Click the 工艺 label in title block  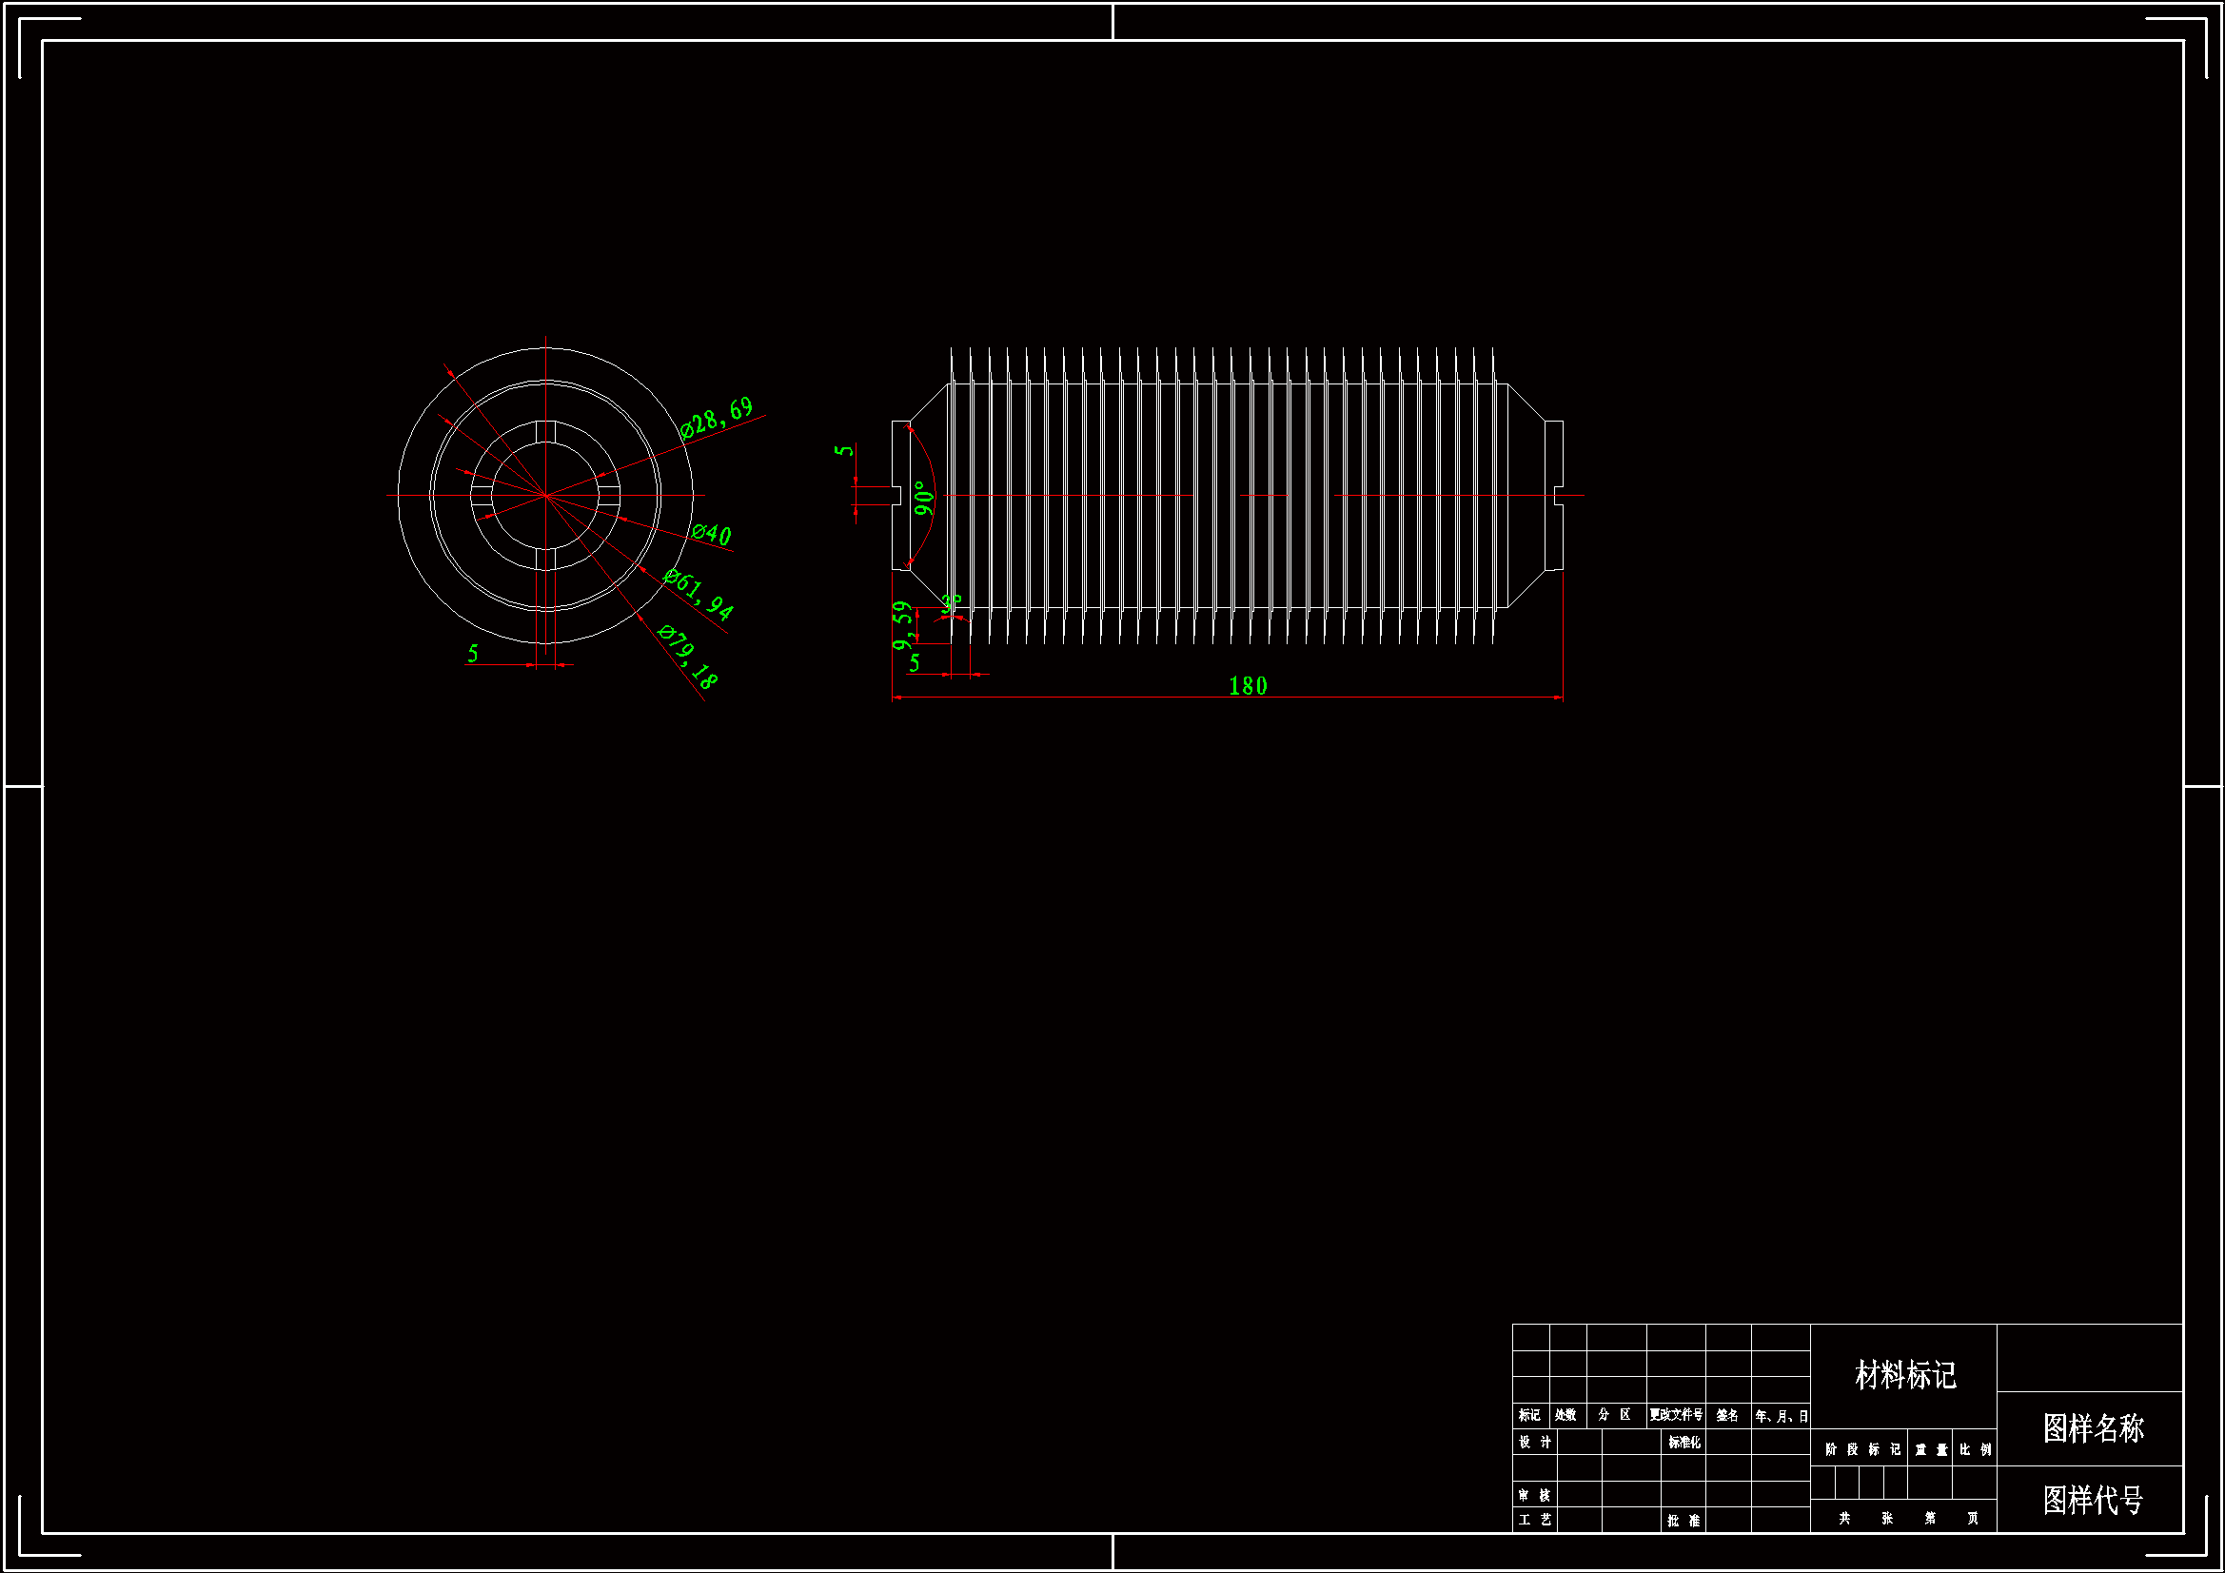(x=1534, y=1520)
